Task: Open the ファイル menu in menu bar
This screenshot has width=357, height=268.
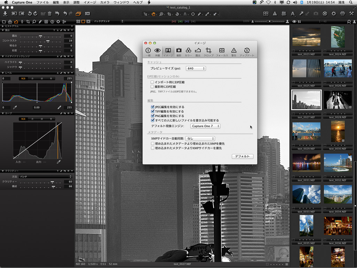Action: (43, 2)
